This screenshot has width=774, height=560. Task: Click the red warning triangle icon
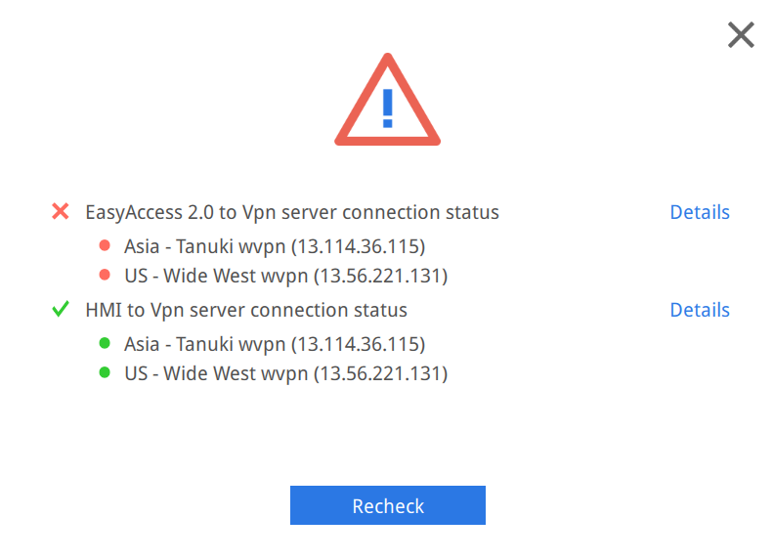388,100
